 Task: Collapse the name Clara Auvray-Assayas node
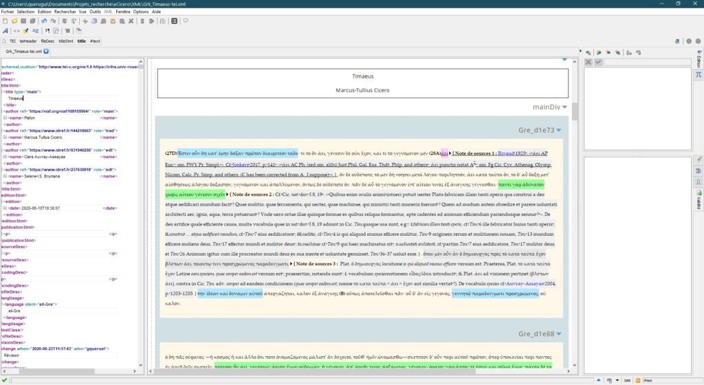tap(5, 157)
